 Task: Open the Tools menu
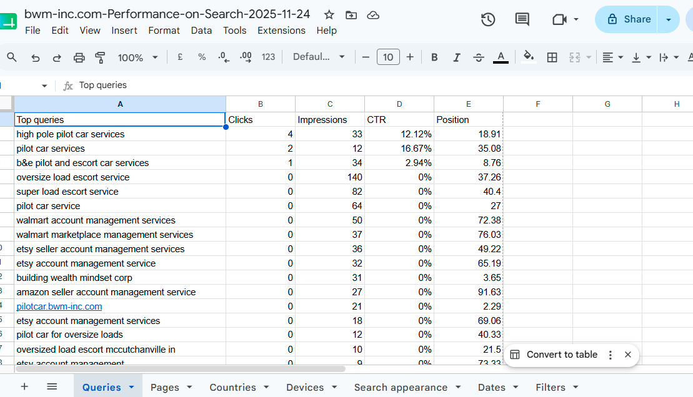coord(235,31)
